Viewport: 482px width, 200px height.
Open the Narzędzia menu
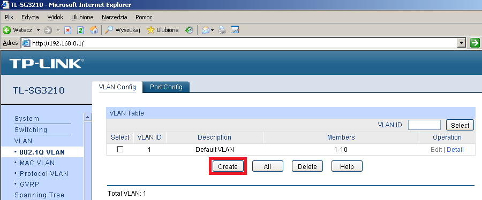tap(115, 18)
